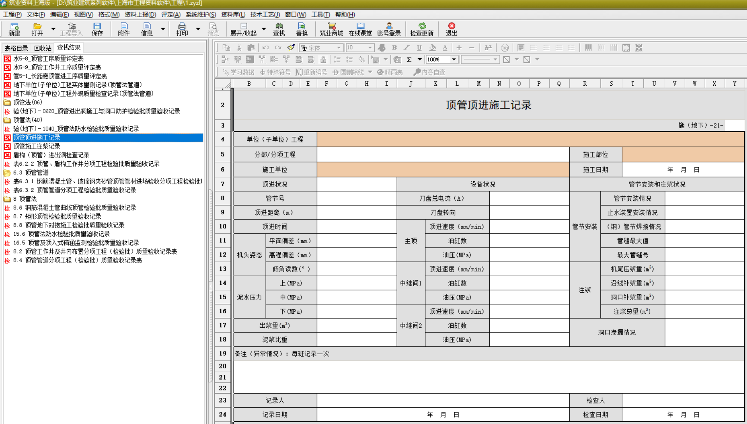Open the 顶管法(06) folder

coord(27,102)
